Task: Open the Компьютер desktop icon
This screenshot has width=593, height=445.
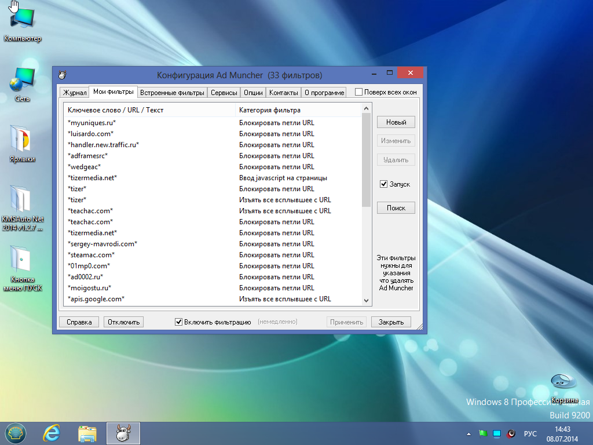Action: pos(23,23)
